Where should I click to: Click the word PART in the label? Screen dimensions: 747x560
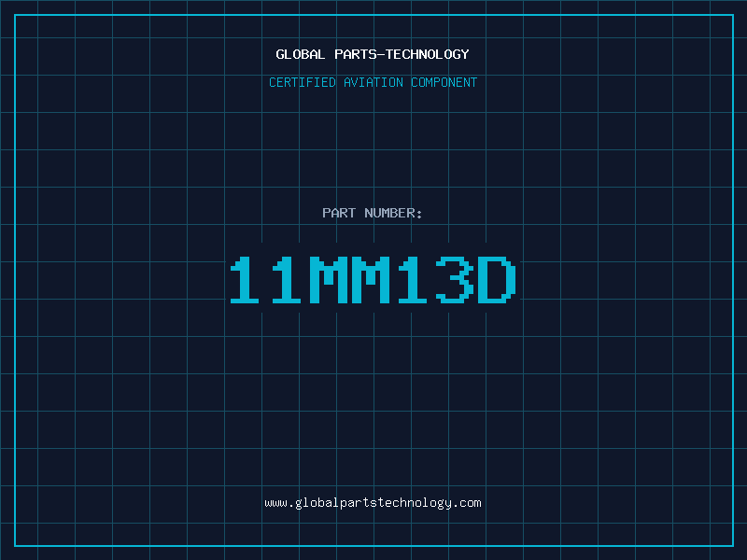click(x=339, y=213)
